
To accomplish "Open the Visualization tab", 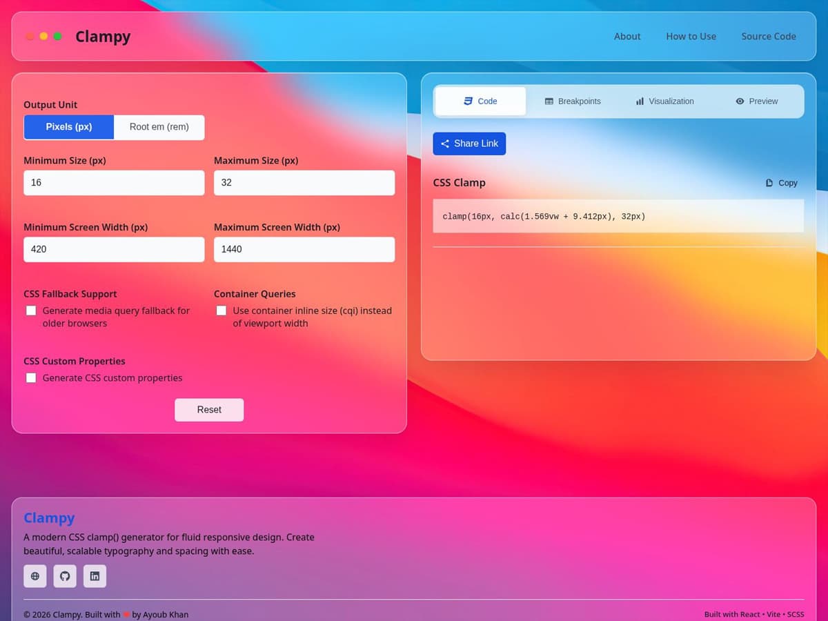I will [x=664, y=101].
